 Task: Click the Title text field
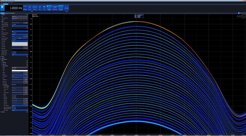pyautogui.click(x=20, y=16)
